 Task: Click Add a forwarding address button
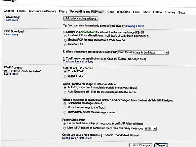[81, 18]
